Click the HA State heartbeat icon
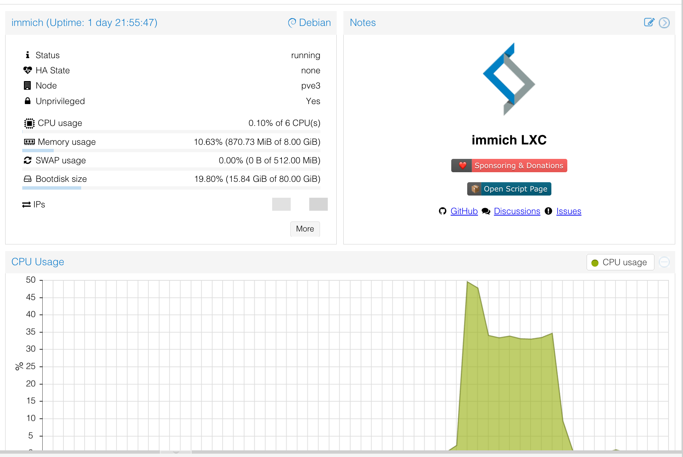The height and width of the screenshot is (457, 683). click(x=27, y=70)
